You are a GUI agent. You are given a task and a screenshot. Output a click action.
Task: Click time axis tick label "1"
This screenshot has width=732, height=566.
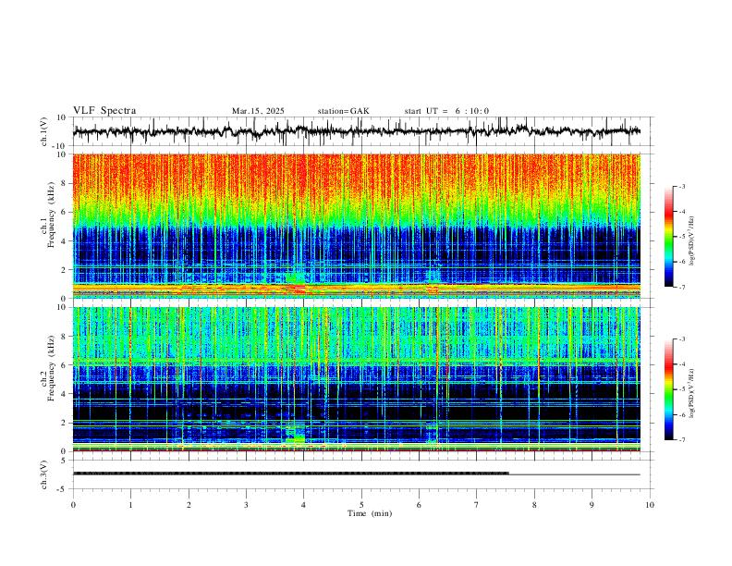[x=130, y=505]
